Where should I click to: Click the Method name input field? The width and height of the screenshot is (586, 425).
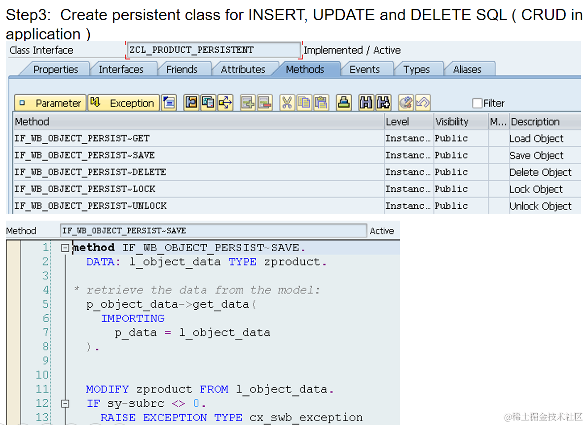[x=213, y=230]
